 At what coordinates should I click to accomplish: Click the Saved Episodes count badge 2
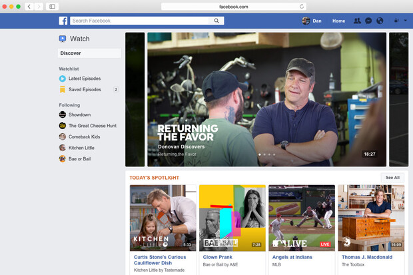(x=116, y=90)
